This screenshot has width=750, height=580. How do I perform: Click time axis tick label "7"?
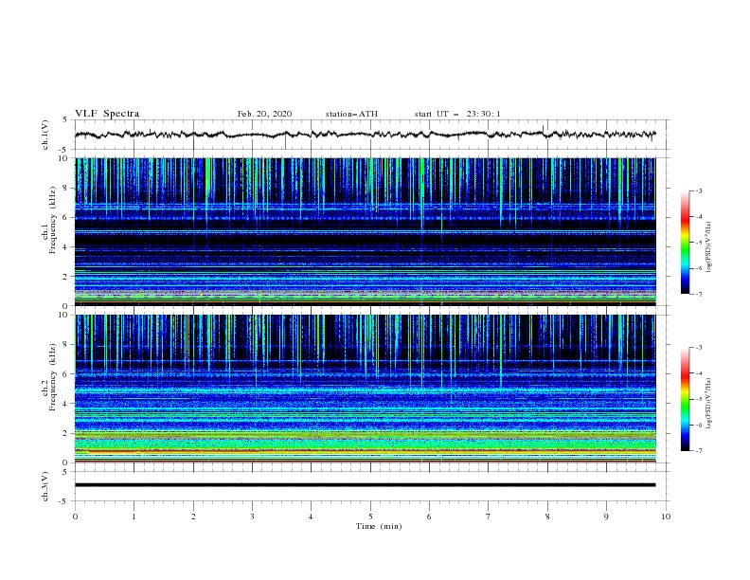coord(489,517)
